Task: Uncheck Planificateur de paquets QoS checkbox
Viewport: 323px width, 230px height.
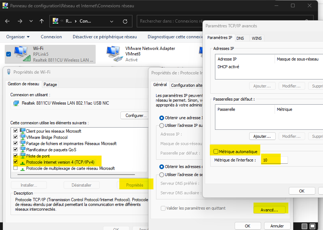Action: (15, 149)
